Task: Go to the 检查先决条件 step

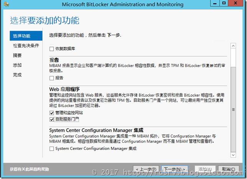Action: pos(26,46)
